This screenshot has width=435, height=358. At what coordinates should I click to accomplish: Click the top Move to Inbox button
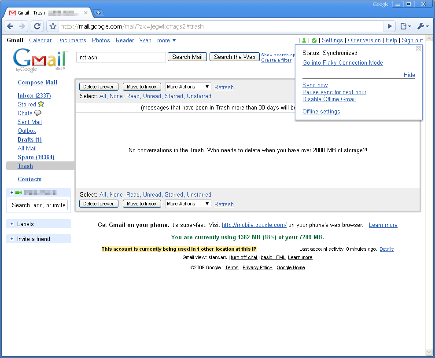[142, 87]
